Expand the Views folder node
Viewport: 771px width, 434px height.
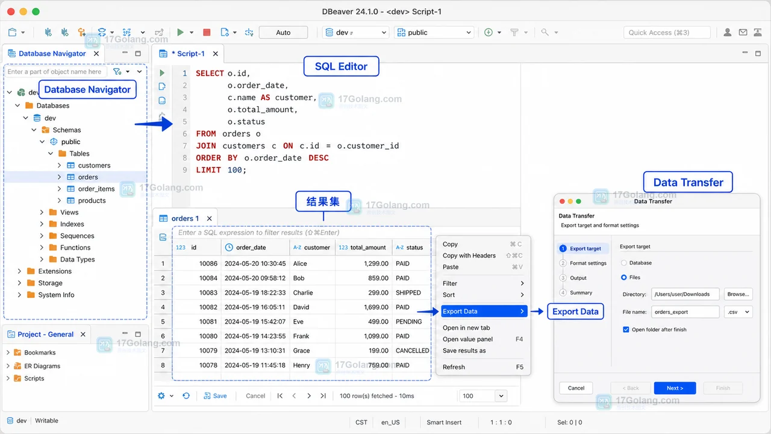(x=42, y=212)
